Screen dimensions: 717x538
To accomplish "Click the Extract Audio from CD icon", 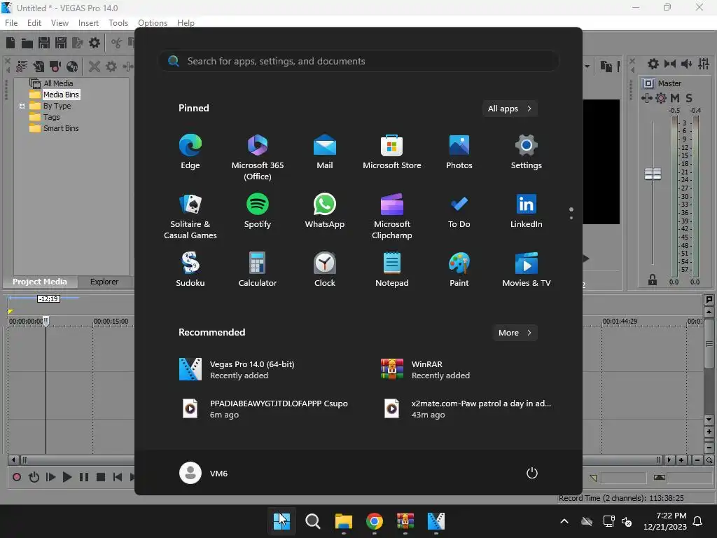I will pos(72,67).
